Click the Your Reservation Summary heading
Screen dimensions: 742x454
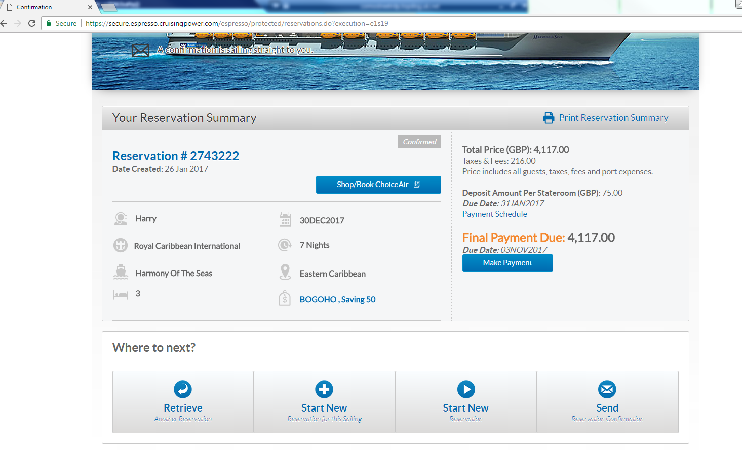tap(184, 118)
